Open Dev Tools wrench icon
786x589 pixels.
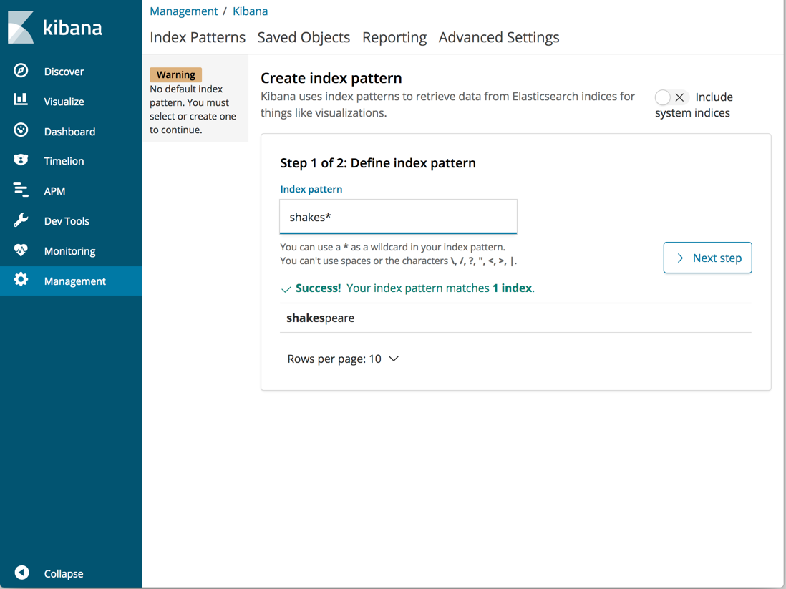[x=21, y=220]
